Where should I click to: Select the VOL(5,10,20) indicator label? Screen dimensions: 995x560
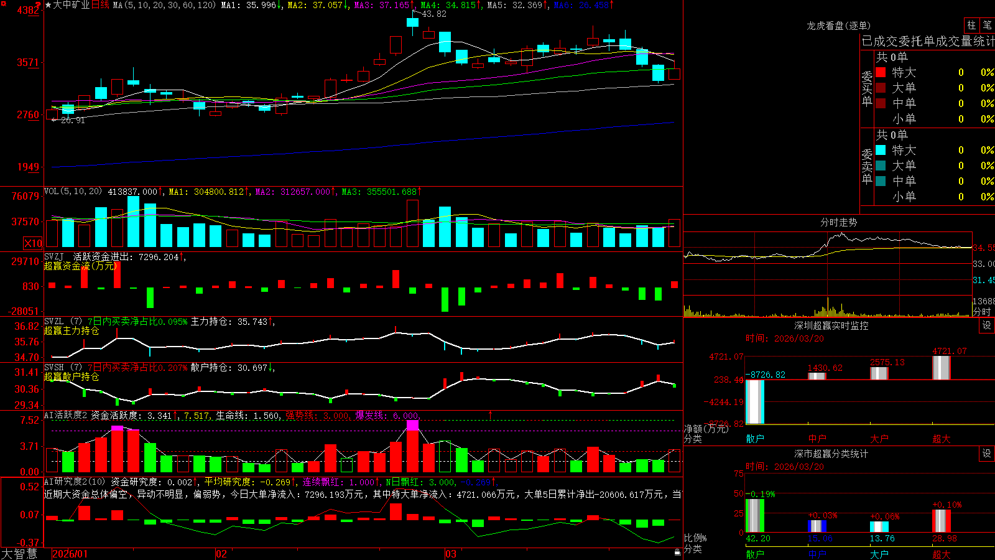73,192
